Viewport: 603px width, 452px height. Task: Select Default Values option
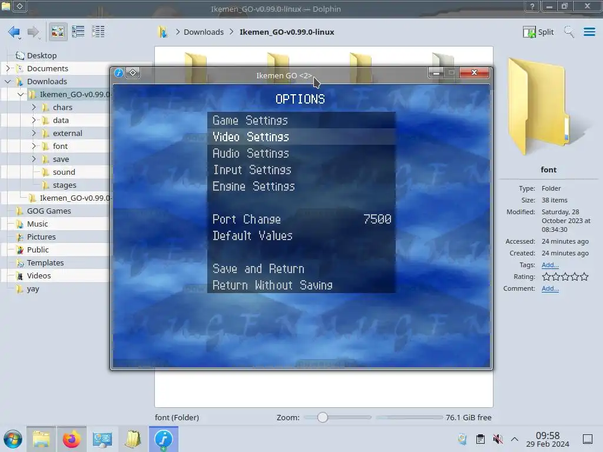tap(301, 235)
